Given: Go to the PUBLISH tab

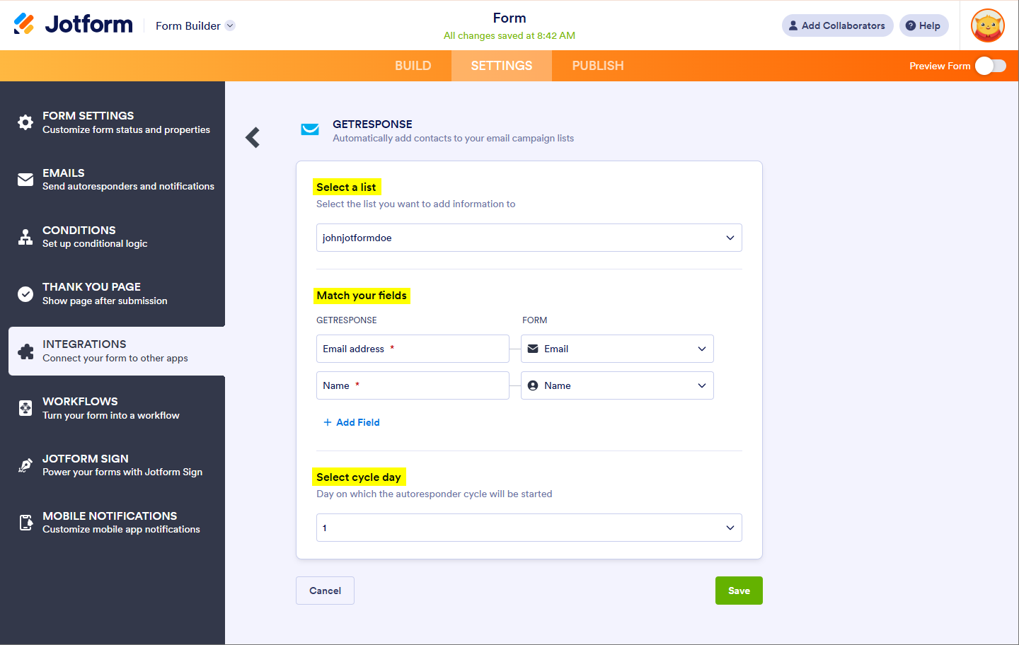Looking at the screenshot, I should (x=598, y=66).
